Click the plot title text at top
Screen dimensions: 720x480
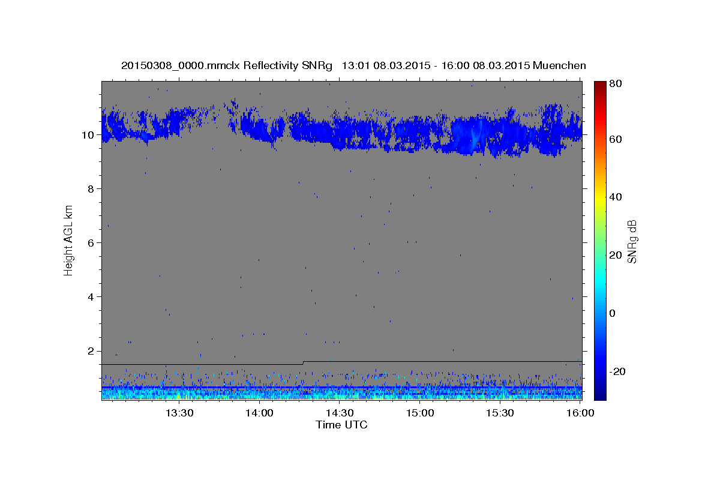[353, 65]
